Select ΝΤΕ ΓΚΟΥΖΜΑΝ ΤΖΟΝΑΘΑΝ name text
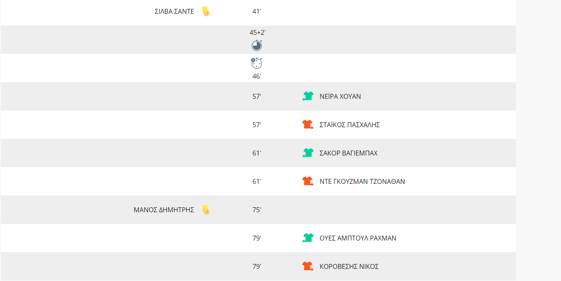 point(362,182)
